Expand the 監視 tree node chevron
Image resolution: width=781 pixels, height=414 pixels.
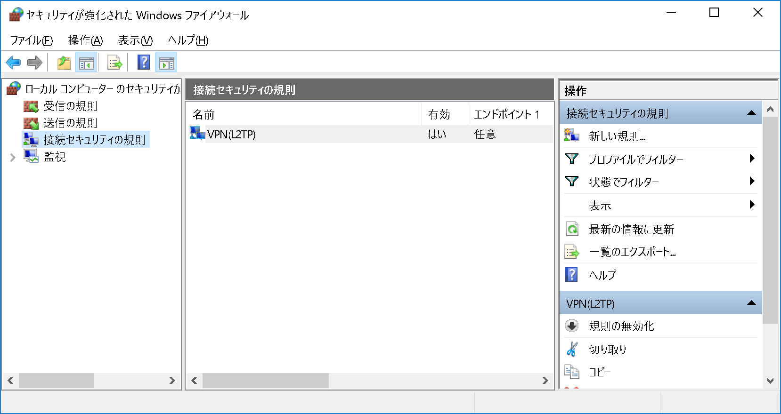tap(13, 158)
